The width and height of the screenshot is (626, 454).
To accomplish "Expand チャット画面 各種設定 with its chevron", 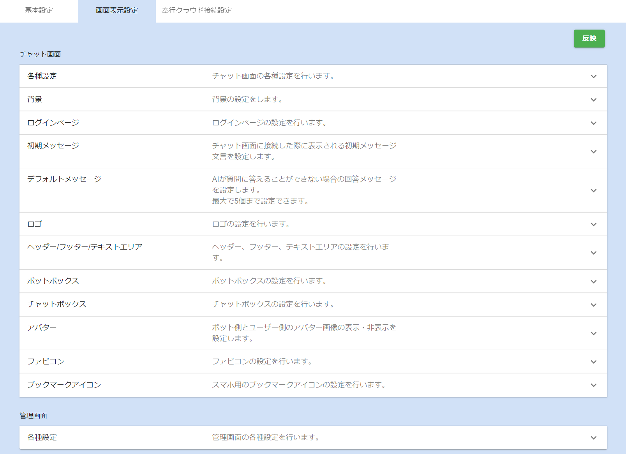I will pyautogui.click(x=593, y=76).
